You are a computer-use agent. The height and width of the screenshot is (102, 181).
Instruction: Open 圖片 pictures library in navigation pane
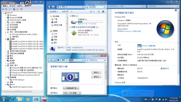tap(56, 43)
